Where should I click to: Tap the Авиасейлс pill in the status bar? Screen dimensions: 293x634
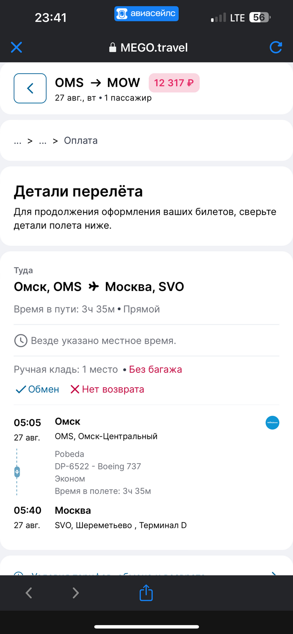[146, 15]
